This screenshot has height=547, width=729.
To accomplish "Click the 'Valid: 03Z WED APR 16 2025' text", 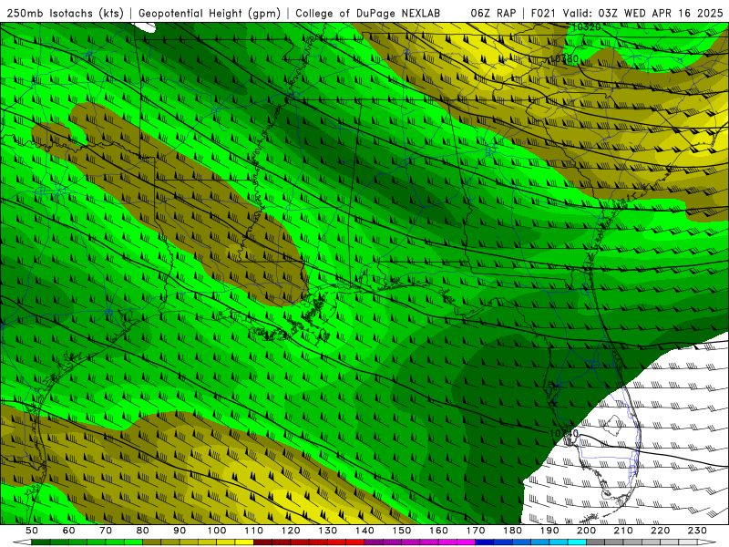I will (x=643, y=13).
